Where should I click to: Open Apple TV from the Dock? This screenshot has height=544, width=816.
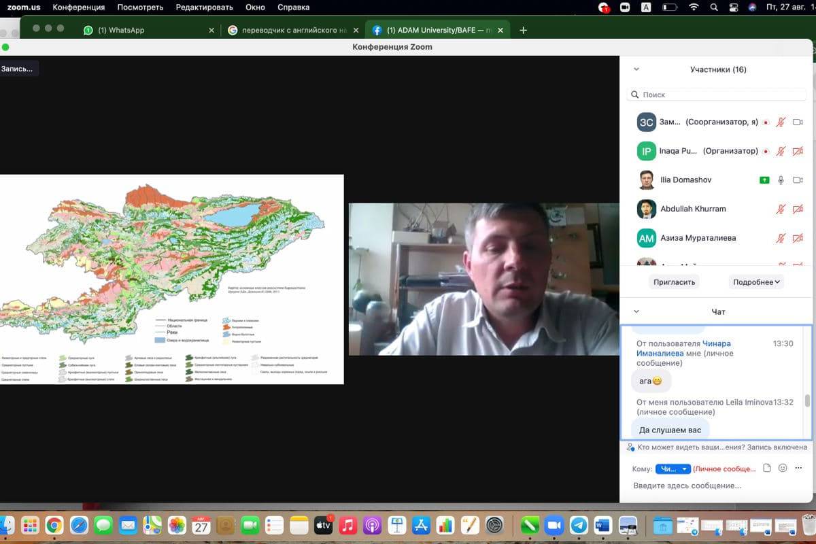pyautogui.click(x=323, y=525)
